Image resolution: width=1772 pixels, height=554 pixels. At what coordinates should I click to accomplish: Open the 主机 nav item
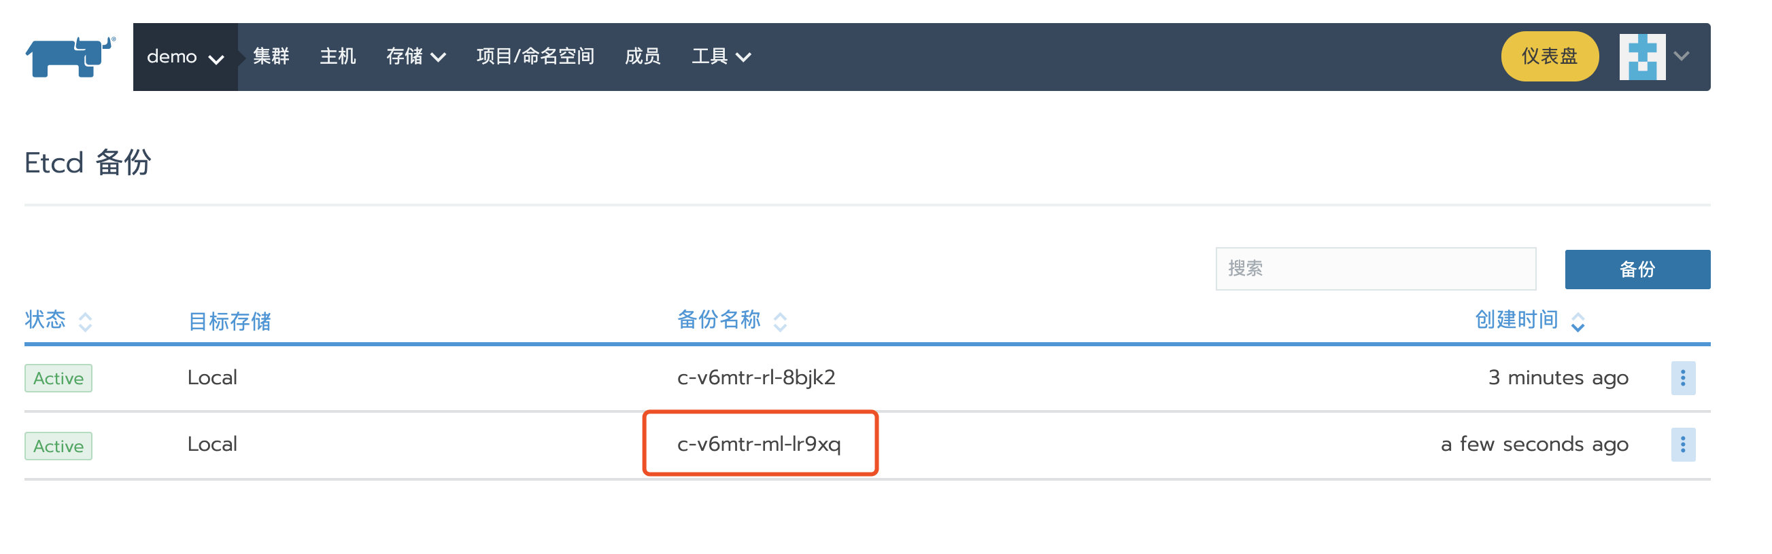[x=338, y=57]
